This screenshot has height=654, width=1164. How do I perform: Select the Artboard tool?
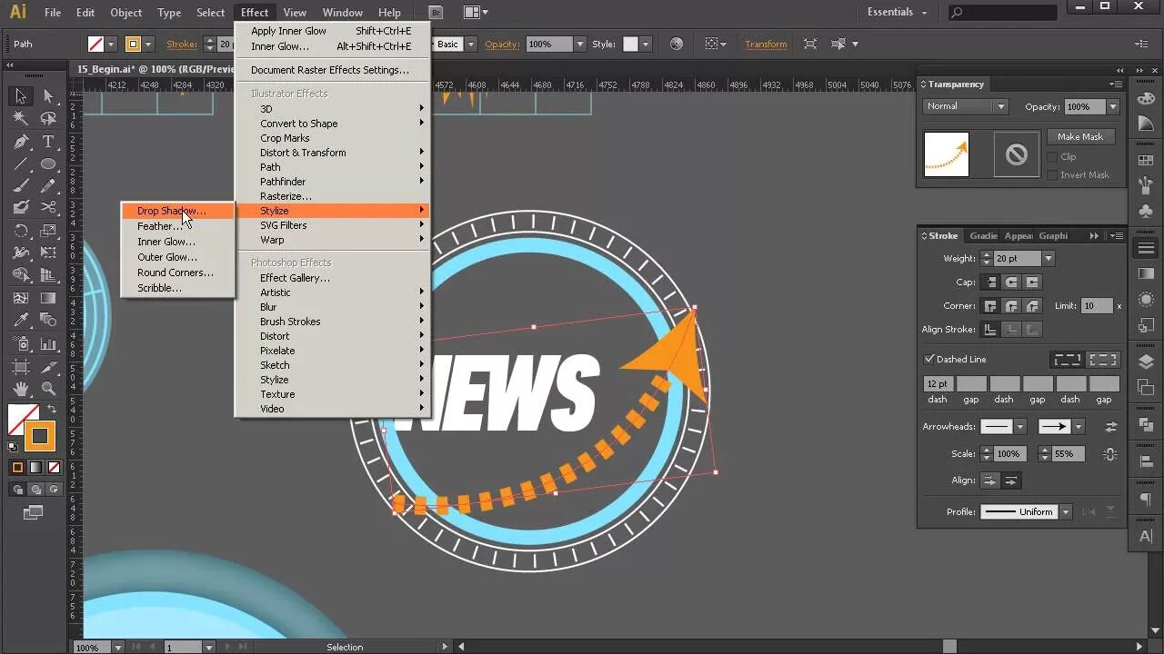[x=21, y=367]
